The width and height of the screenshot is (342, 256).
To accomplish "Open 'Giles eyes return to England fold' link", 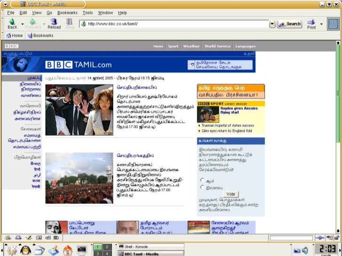I will click(226, 131).
